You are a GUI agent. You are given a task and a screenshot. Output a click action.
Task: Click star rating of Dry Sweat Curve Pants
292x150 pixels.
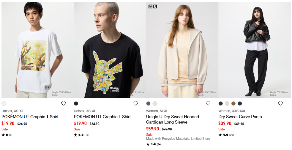pyautogui.click(x=220, y=135)
